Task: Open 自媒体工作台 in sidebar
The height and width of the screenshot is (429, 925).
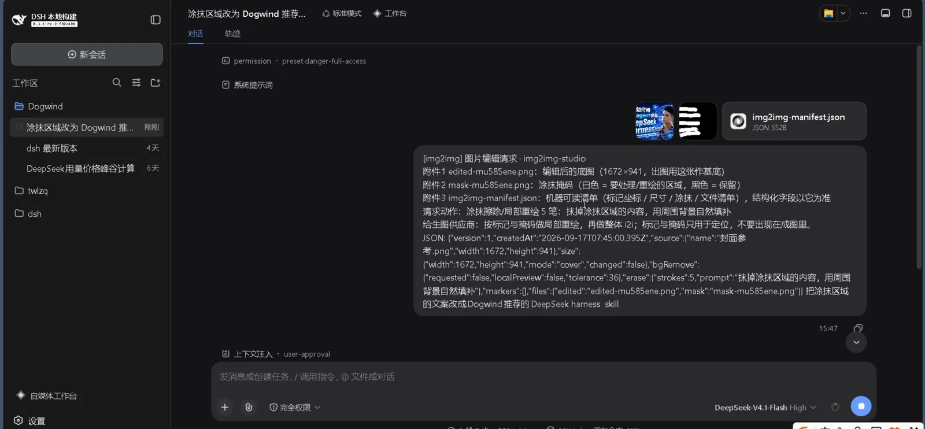Action: click(47, 395)
